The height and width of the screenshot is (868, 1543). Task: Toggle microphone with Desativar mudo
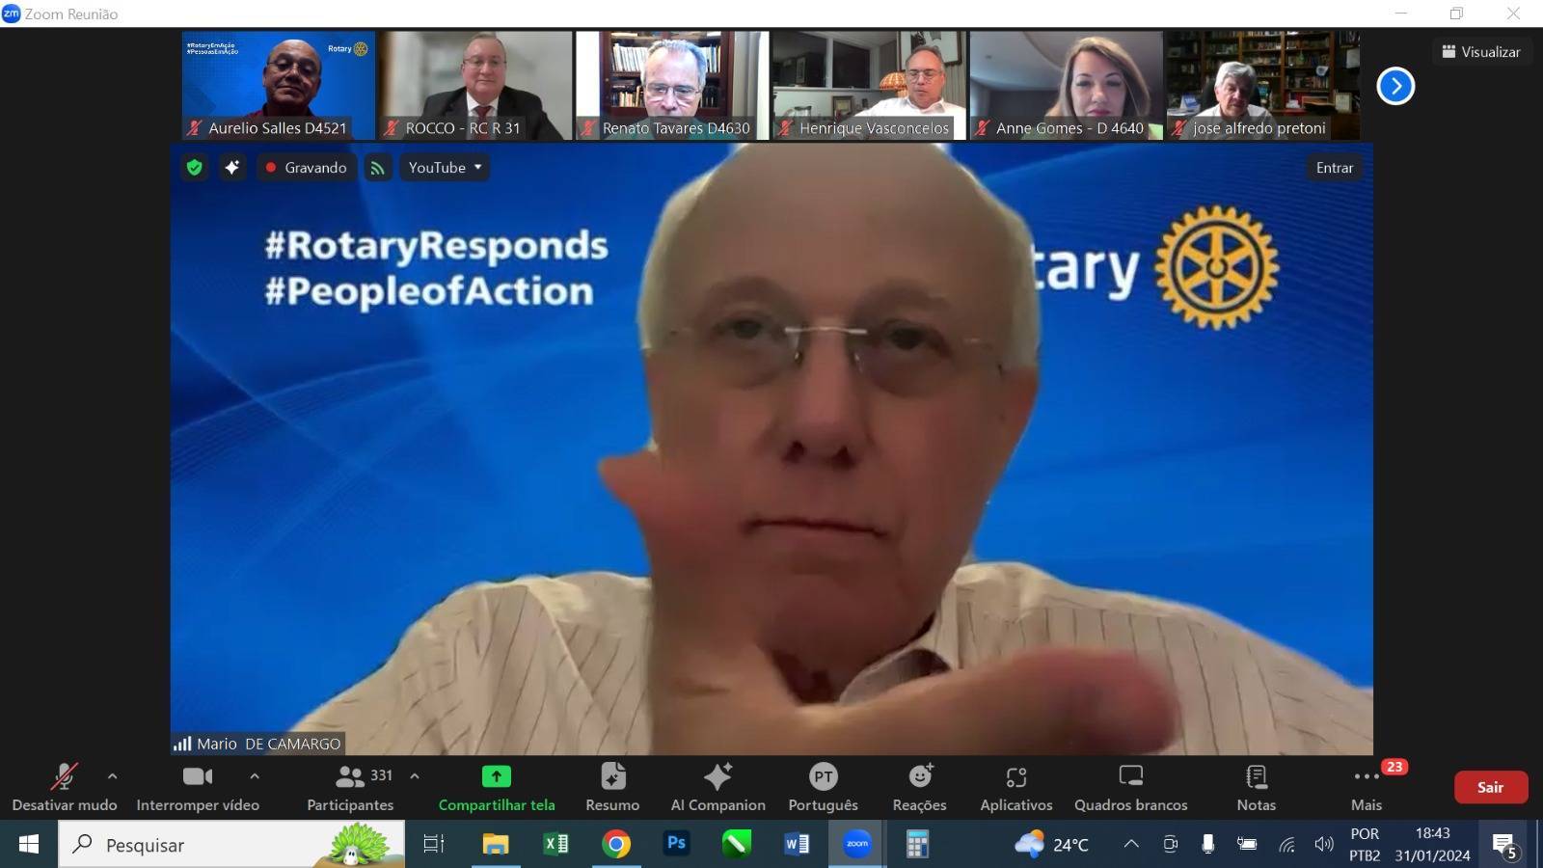point(64,787)
